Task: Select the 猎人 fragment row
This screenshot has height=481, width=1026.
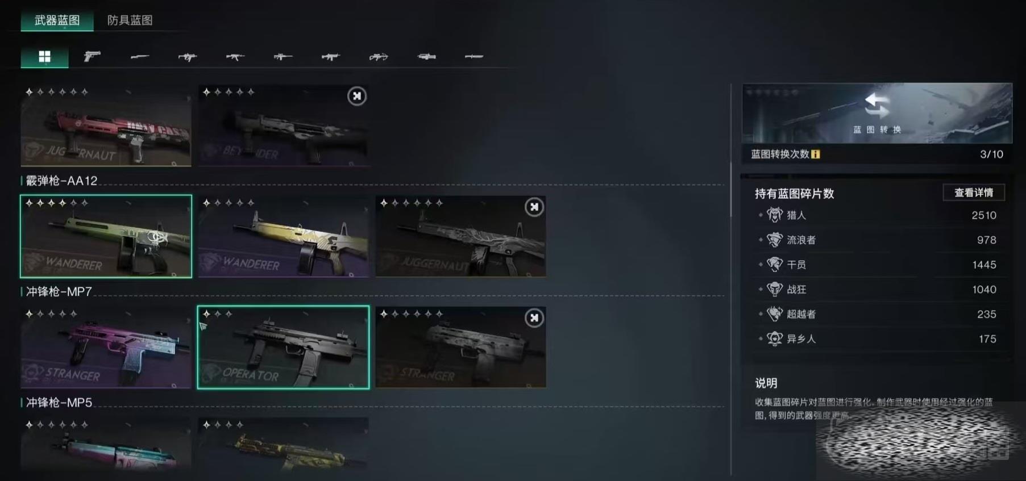Action: point(877,215)
